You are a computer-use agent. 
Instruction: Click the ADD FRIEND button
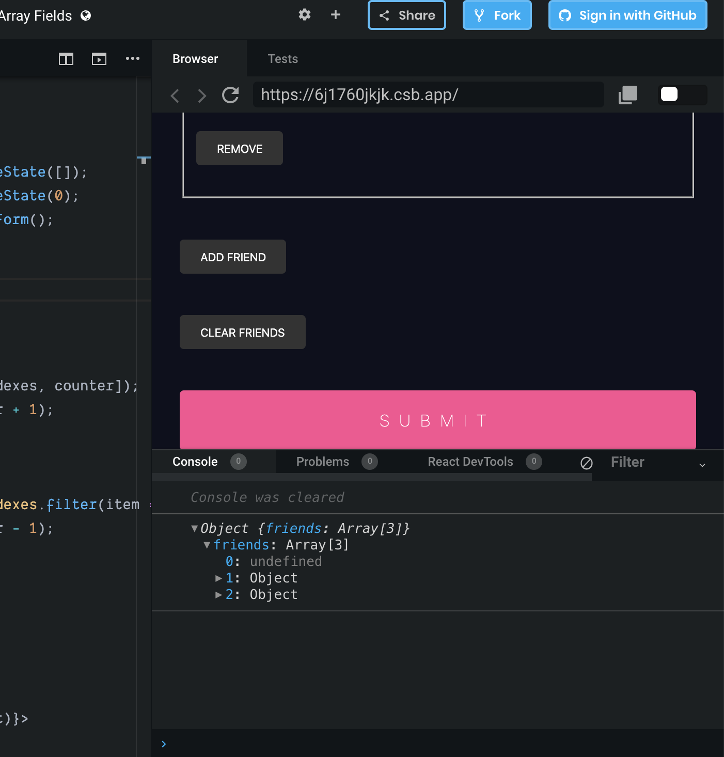click(232, 257)
